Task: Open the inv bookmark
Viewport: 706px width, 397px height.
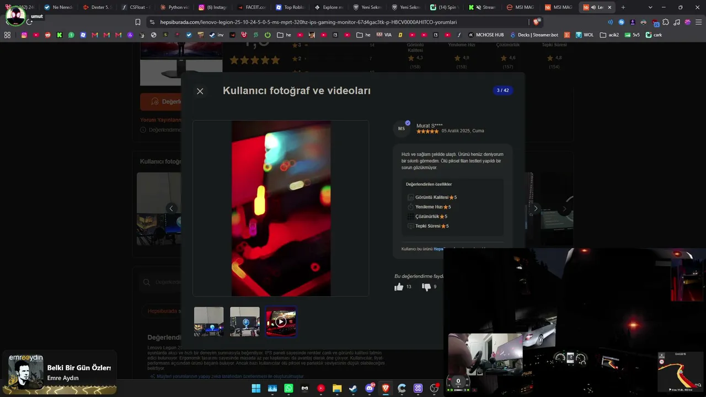Action: tap(217, 35)
